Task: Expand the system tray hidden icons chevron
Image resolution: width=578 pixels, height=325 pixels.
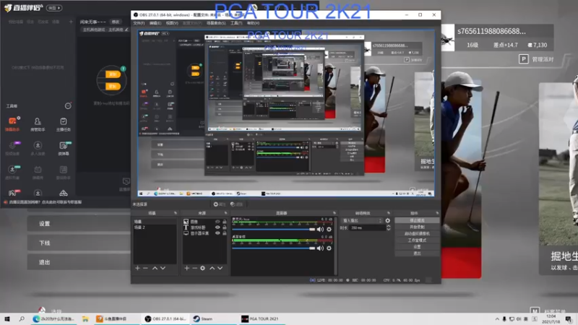Action: (497, 319)
